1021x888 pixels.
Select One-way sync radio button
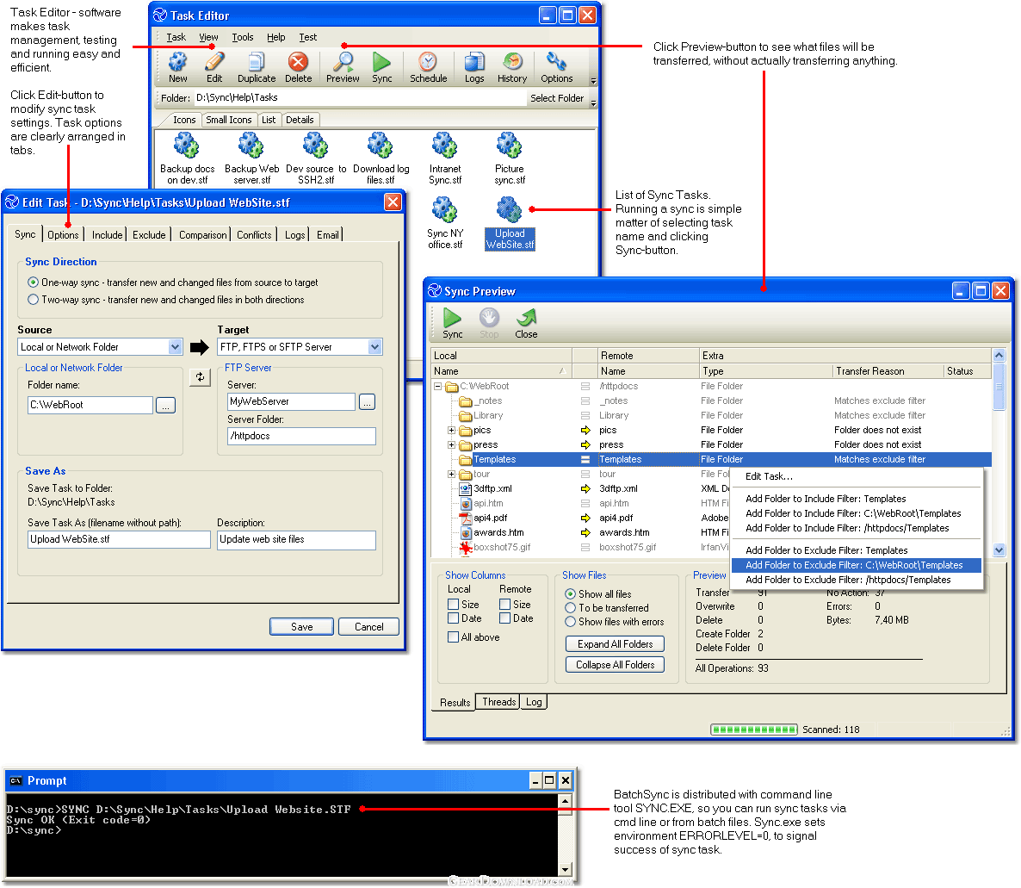coord(34,283)
